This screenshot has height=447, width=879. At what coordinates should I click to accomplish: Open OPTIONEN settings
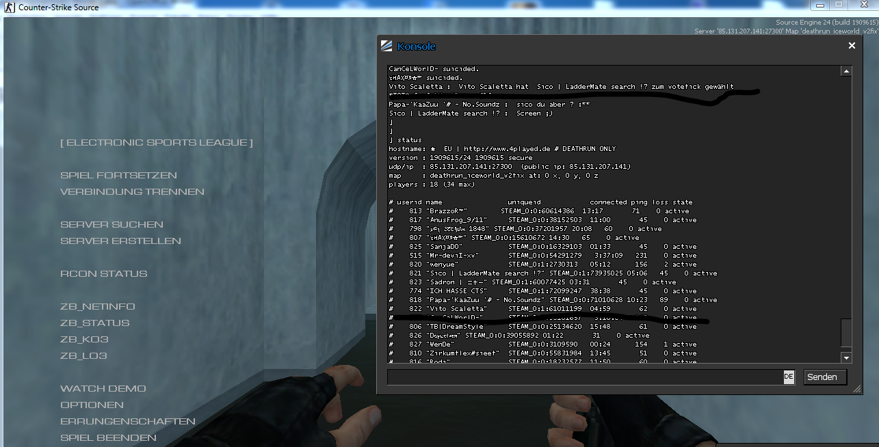coord(92,405)
